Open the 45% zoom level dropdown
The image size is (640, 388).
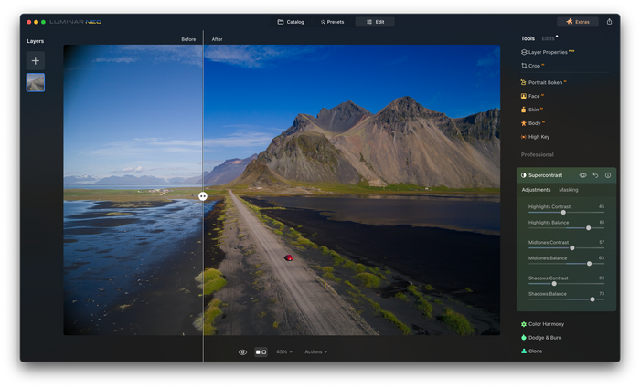(x=284, y=351)
